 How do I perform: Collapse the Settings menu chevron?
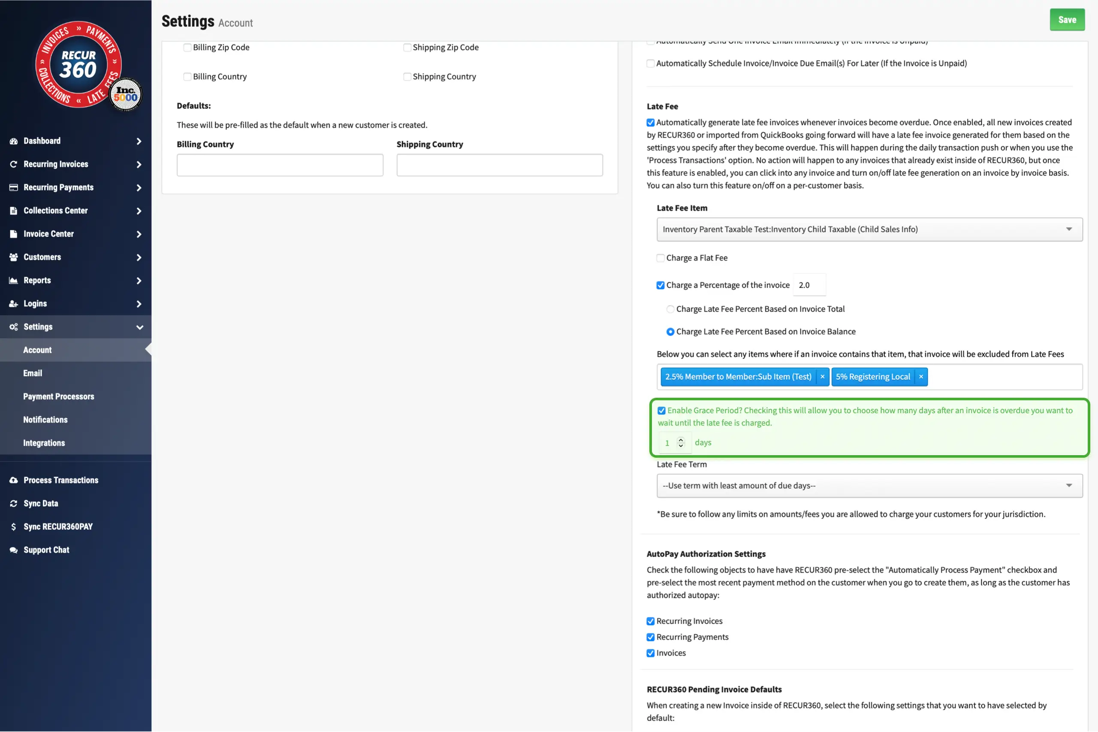pyautogui.click(x=139, y=327)
